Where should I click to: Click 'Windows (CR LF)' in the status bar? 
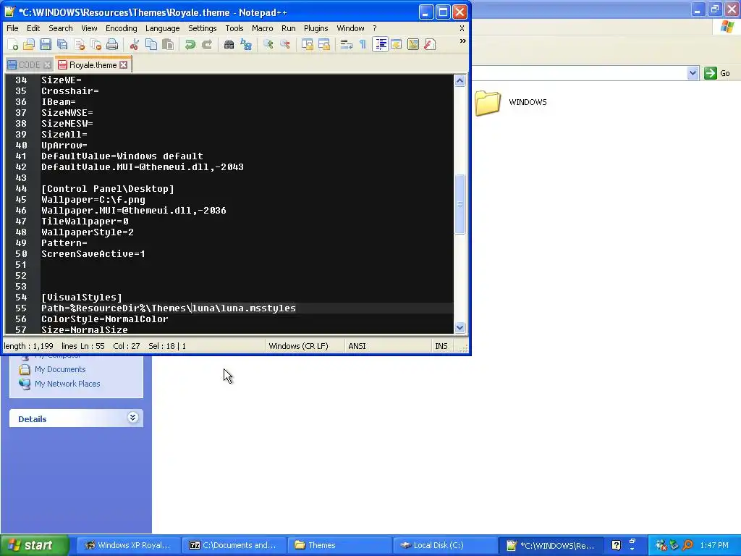(298, 346)
